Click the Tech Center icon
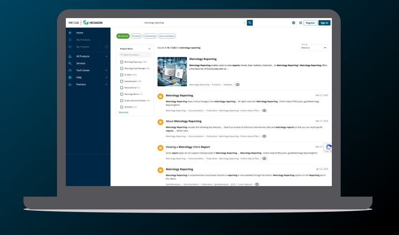 coord(70,70)
